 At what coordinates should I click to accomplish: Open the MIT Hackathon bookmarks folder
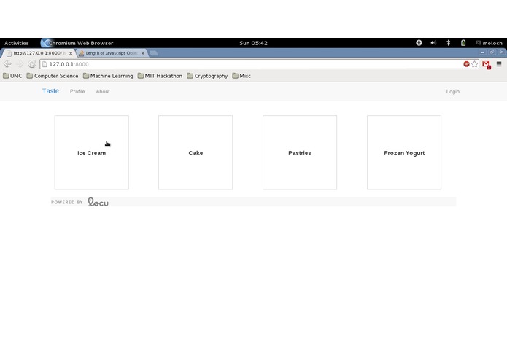(160, 76)
